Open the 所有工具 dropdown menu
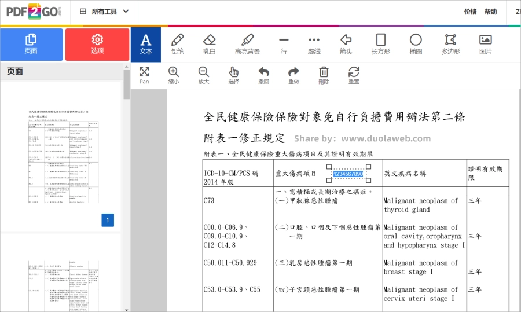Image resolution: width=521 pixels, height=312 pixels. [104, 12]
